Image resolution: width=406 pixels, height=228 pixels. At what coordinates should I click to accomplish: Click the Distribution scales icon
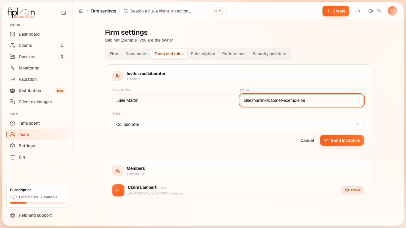(12, 91)
